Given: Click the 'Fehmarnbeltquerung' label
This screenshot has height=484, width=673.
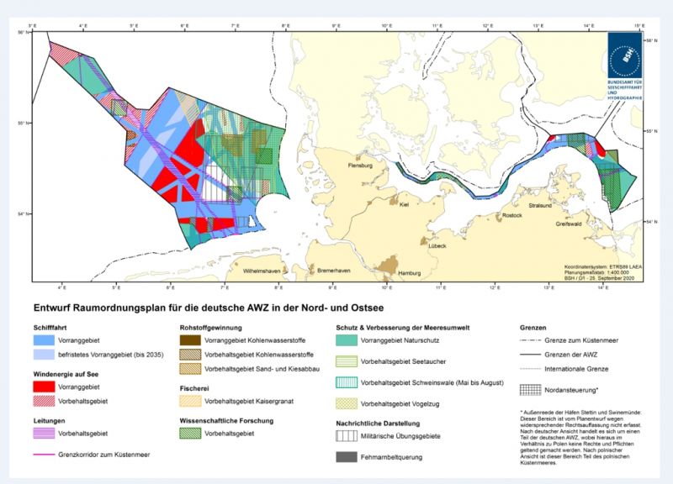Looking at the screenshot, I should click(x=391, y=457).
